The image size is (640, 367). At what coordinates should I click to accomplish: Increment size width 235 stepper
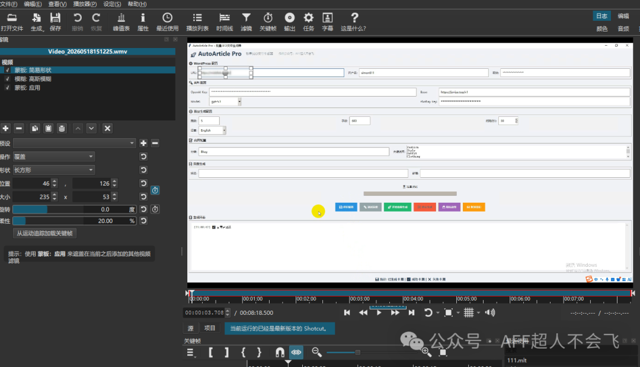click(x=55, y=194)
